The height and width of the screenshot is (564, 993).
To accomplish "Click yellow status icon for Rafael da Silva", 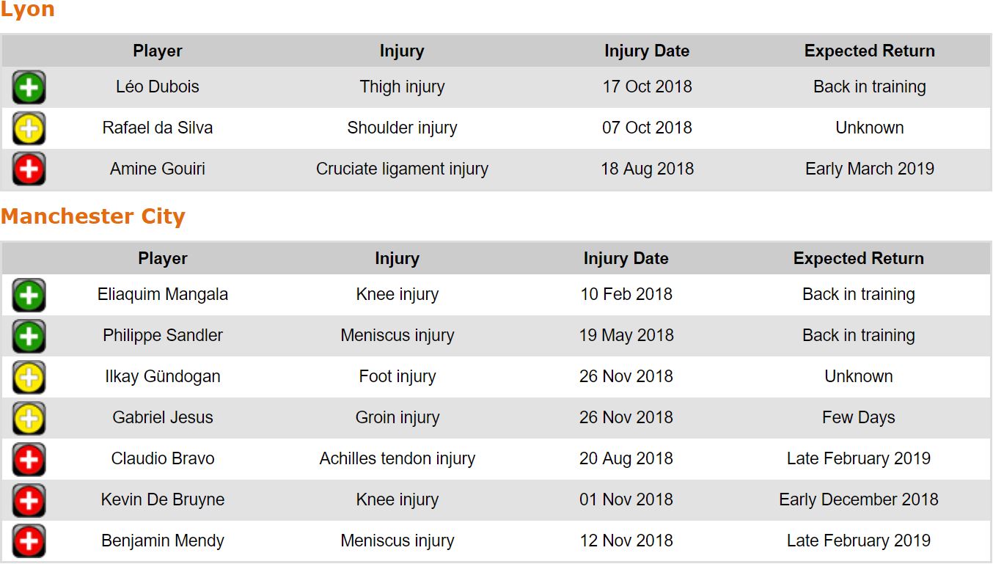I will 29,128.
